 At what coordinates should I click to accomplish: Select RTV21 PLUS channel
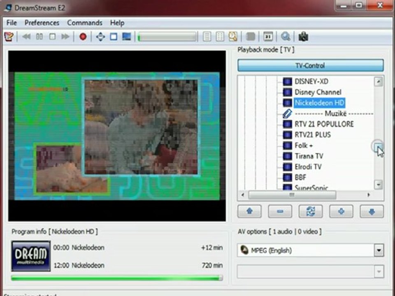[x=313, y=135]
